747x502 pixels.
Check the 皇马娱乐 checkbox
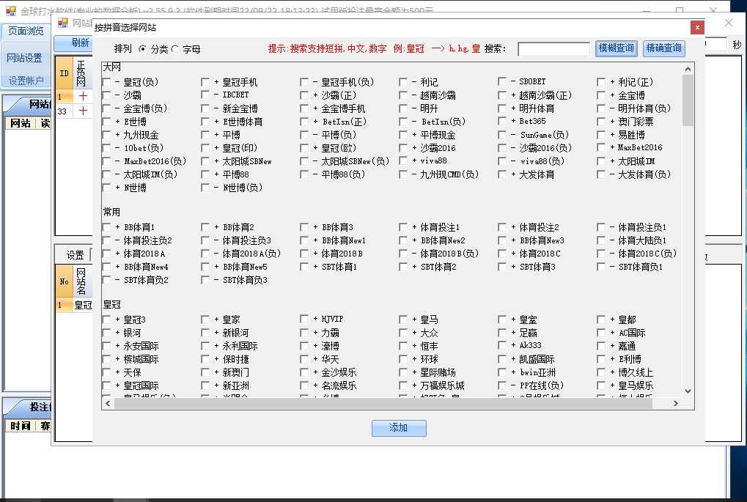[601, 385]
